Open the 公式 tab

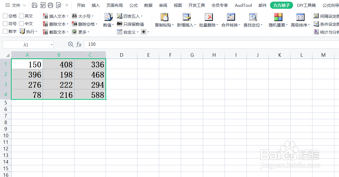point(134,5)
